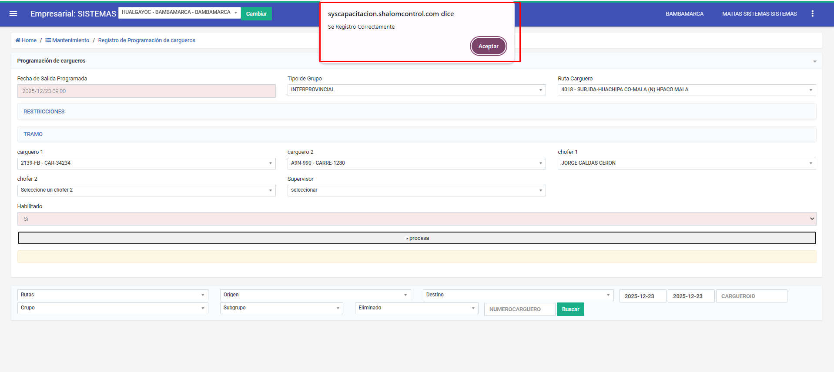The width and height of the screenshot is (834, 372).
Task: Open the Tipo de Grupo dropdown
Action: (x=416, y=90)
